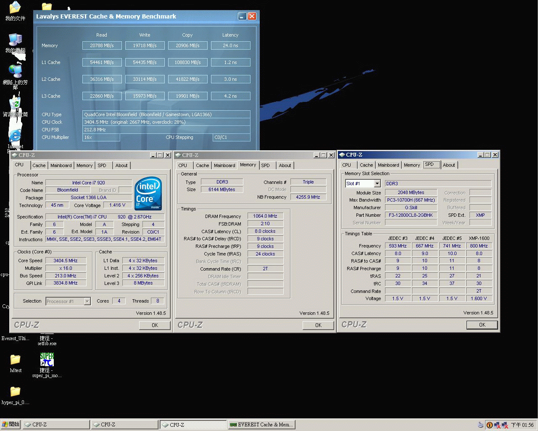Screen dimensions: 538x431
Task: Open Cache tab in the SPD CPU-Z window
Action: [x=366, y=165]
